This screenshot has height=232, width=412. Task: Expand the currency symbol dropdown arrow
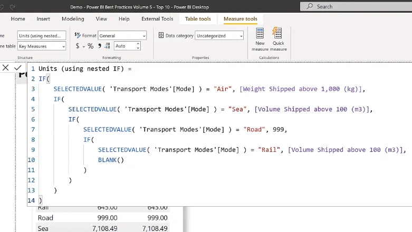coord(83,46)
